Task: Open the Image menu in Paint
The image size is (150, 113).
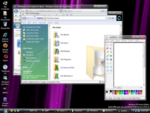Action: 124,41
